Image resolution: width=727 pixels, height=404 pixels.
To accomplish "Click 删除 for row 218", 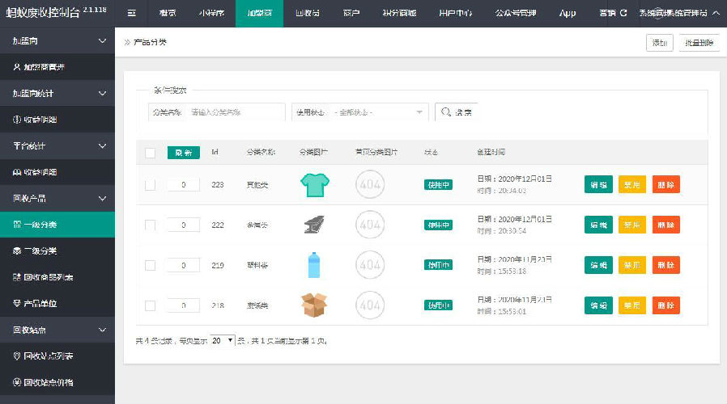I will [665, 305].
